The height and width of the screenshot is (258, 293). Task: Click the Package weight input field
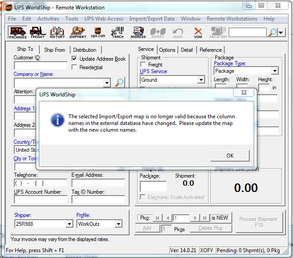(x=153, y=186)
